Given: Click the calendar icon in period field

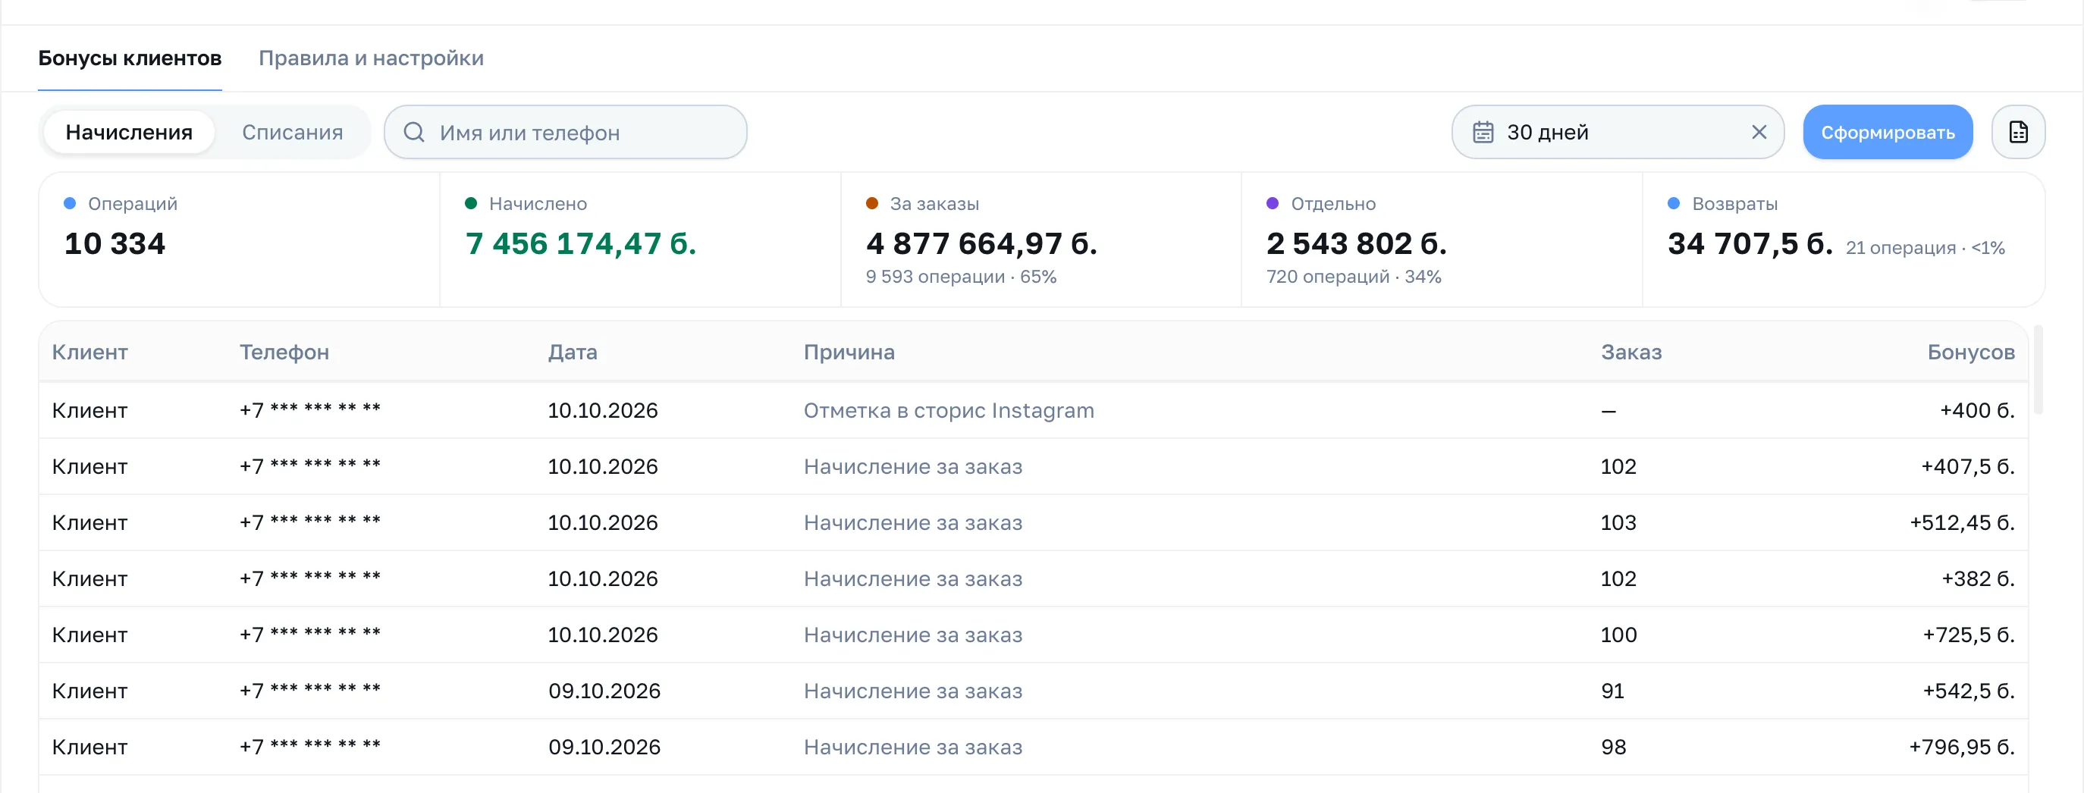Looking at the screenshot, I should tap(1482, 132).
